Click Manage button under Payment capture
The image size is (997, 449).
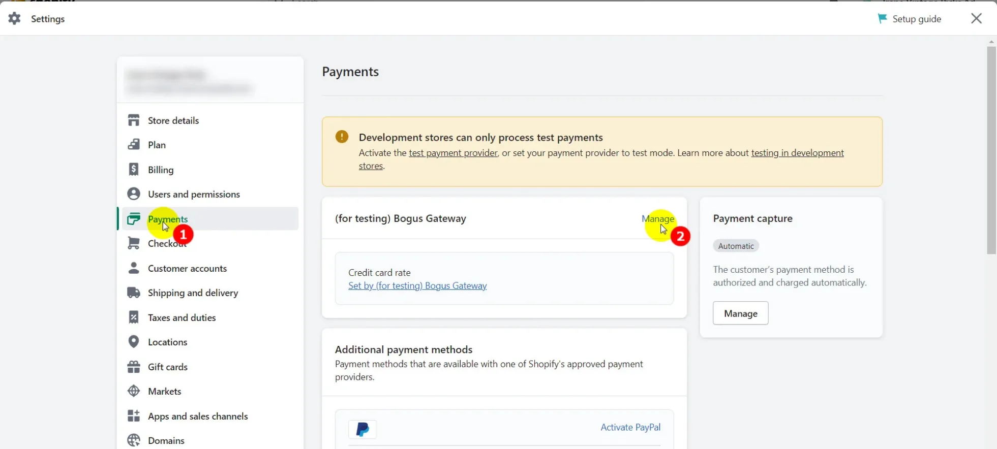(x=740, y=313)
